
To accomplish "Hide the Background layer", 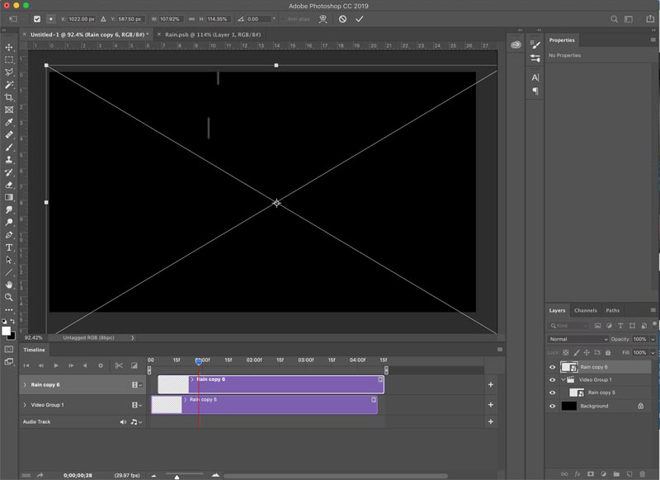I will click(x=552, y=406).
